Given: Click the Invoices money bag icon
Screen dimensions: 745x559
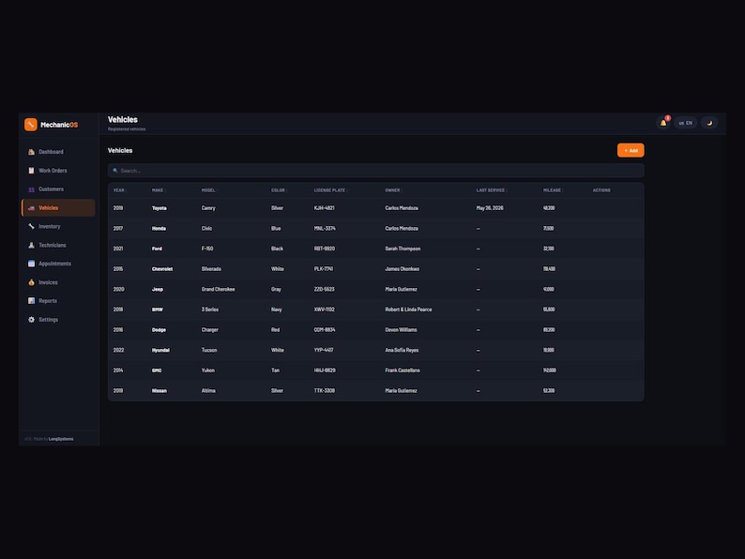Looking at the screenshot, I should click(x=31, y=282).
